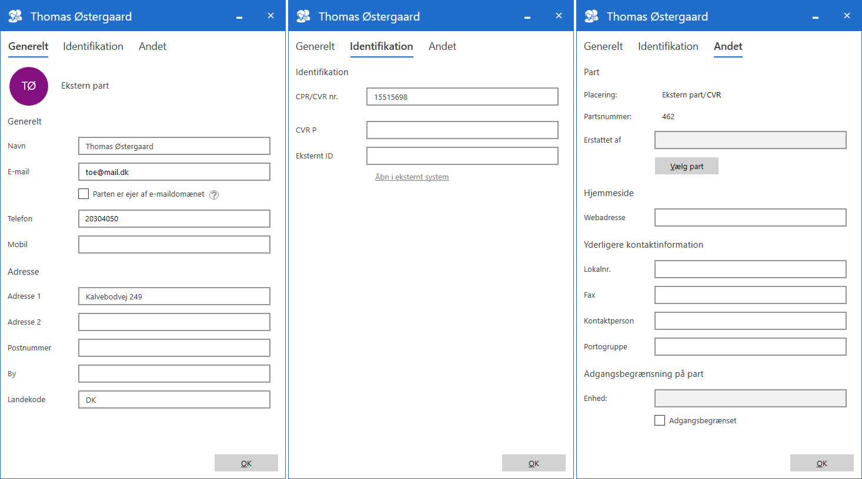Click the Kontaktperson input field

click(750, 321)
